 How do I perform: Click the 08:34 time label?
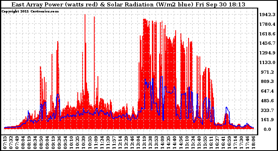[x=35, y=143]
